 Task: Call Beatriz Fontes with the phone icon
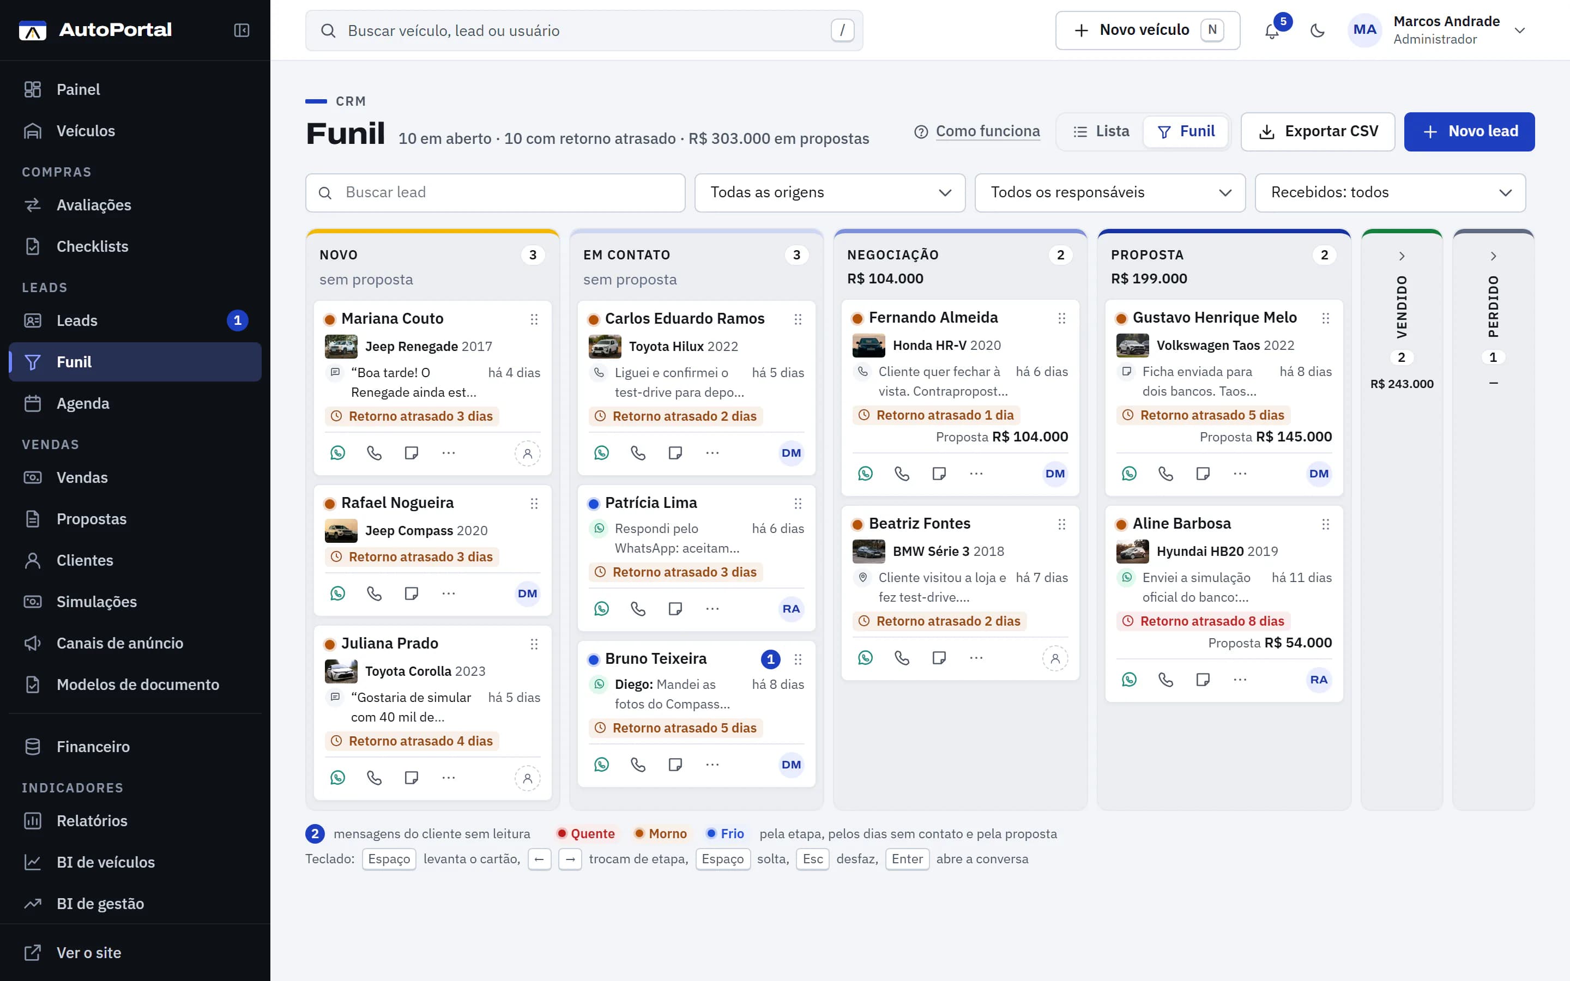902,658
